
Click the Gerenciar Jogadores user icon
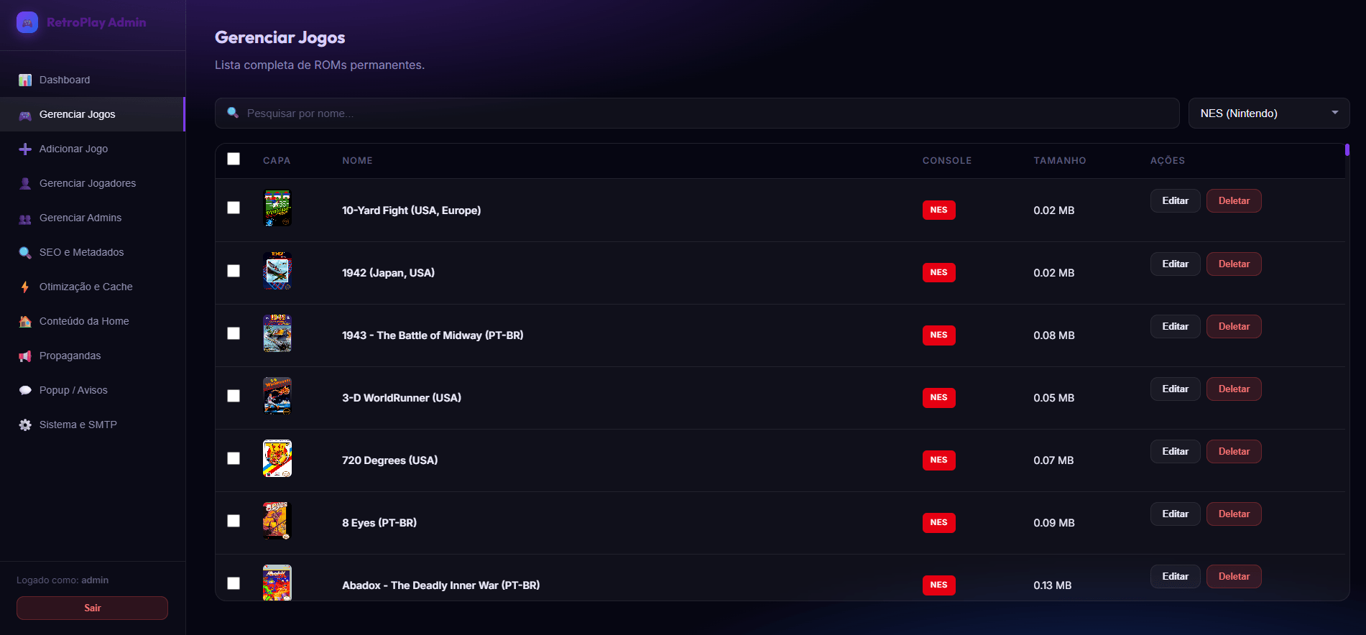[x=25, y=183]
